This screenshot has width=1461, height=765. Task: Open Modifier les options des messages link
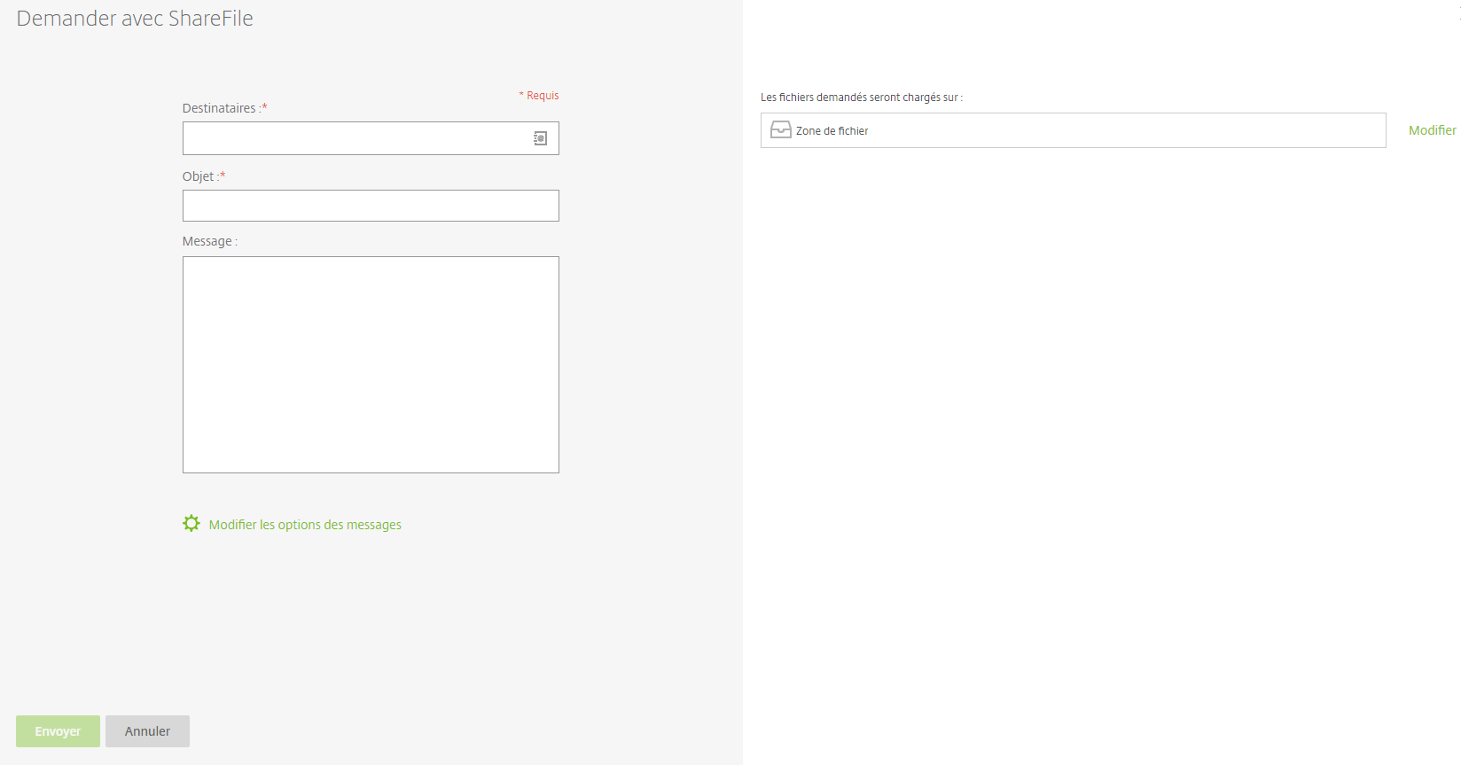coord(305,525)
